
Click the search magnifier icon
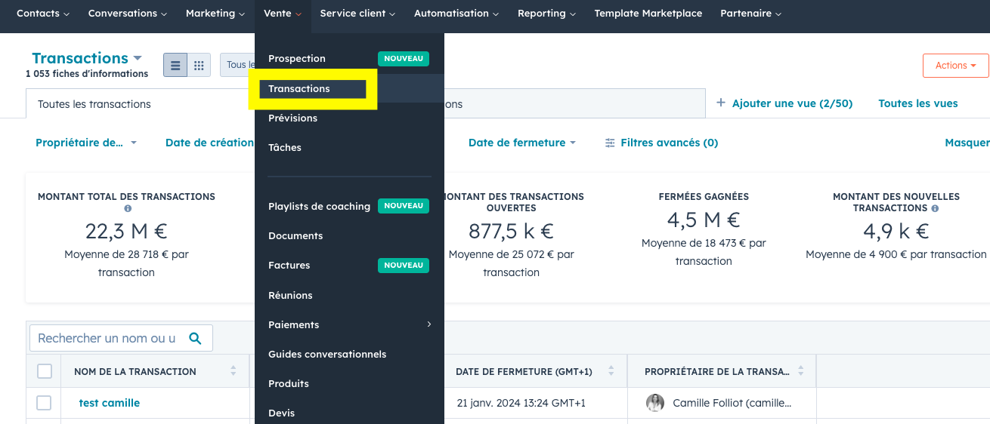[195, 339]
